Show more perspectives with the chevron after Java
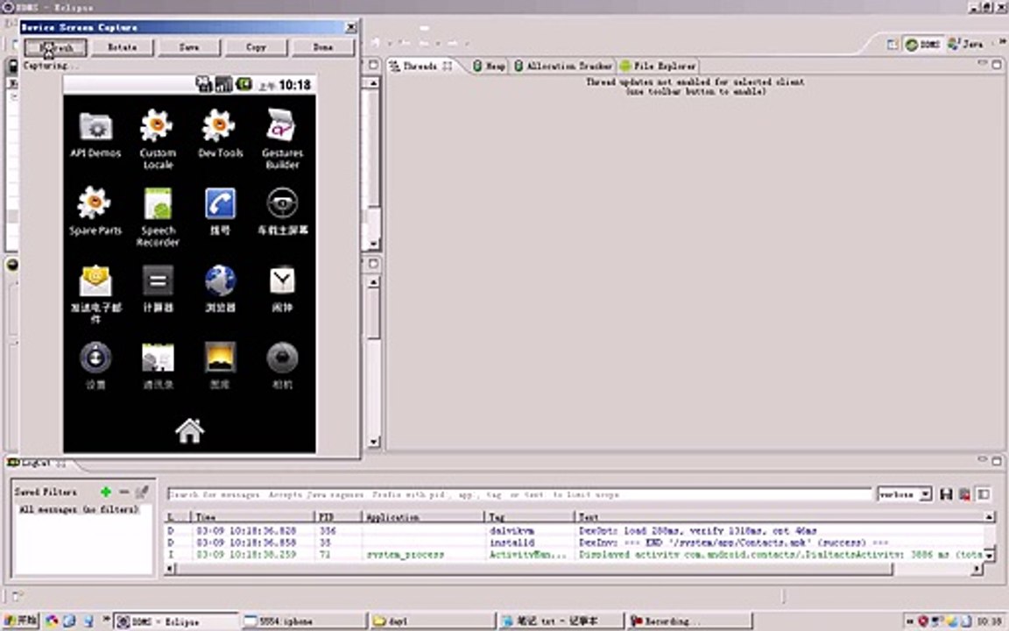Image resolution: width=1009 pixels, height=631 pixels. click(x=1001, y=42)
